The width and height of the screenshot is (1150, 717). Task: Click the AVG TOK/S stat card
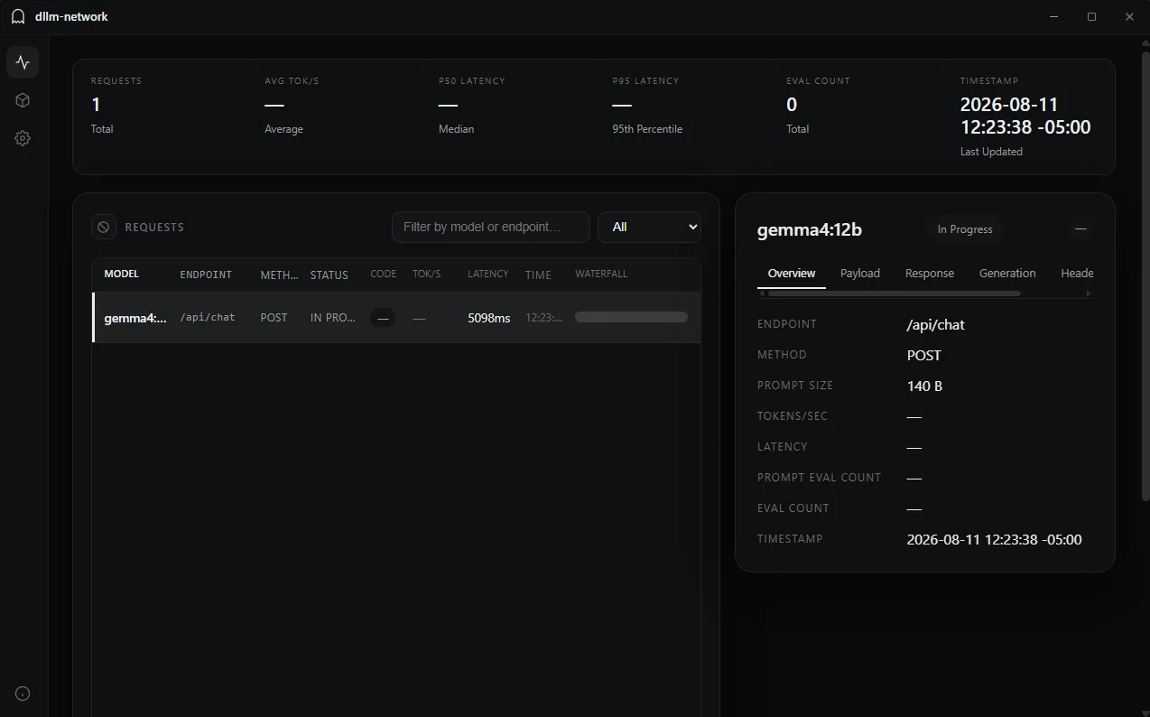292,105
